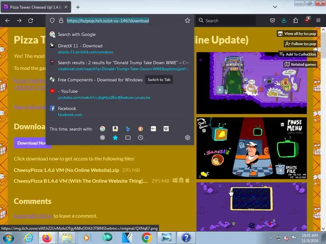The image size is (326, 244).
Task: Open a new tab with plus button
Action: coord(78,7)
